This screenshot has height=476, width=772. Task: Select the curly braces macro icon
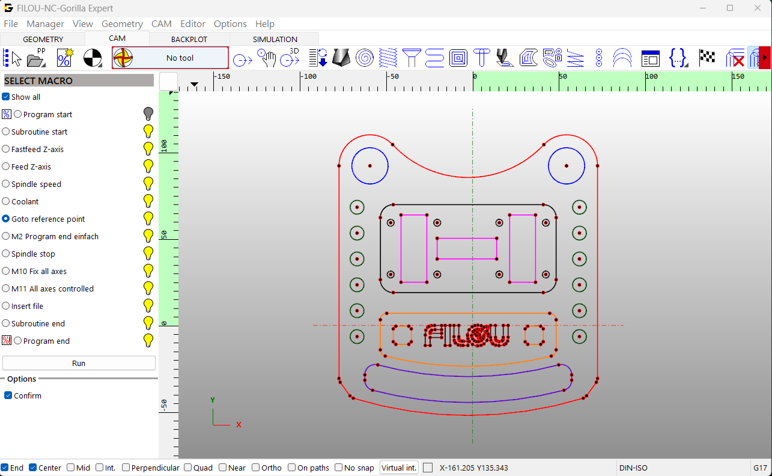(x=678, y=58)
